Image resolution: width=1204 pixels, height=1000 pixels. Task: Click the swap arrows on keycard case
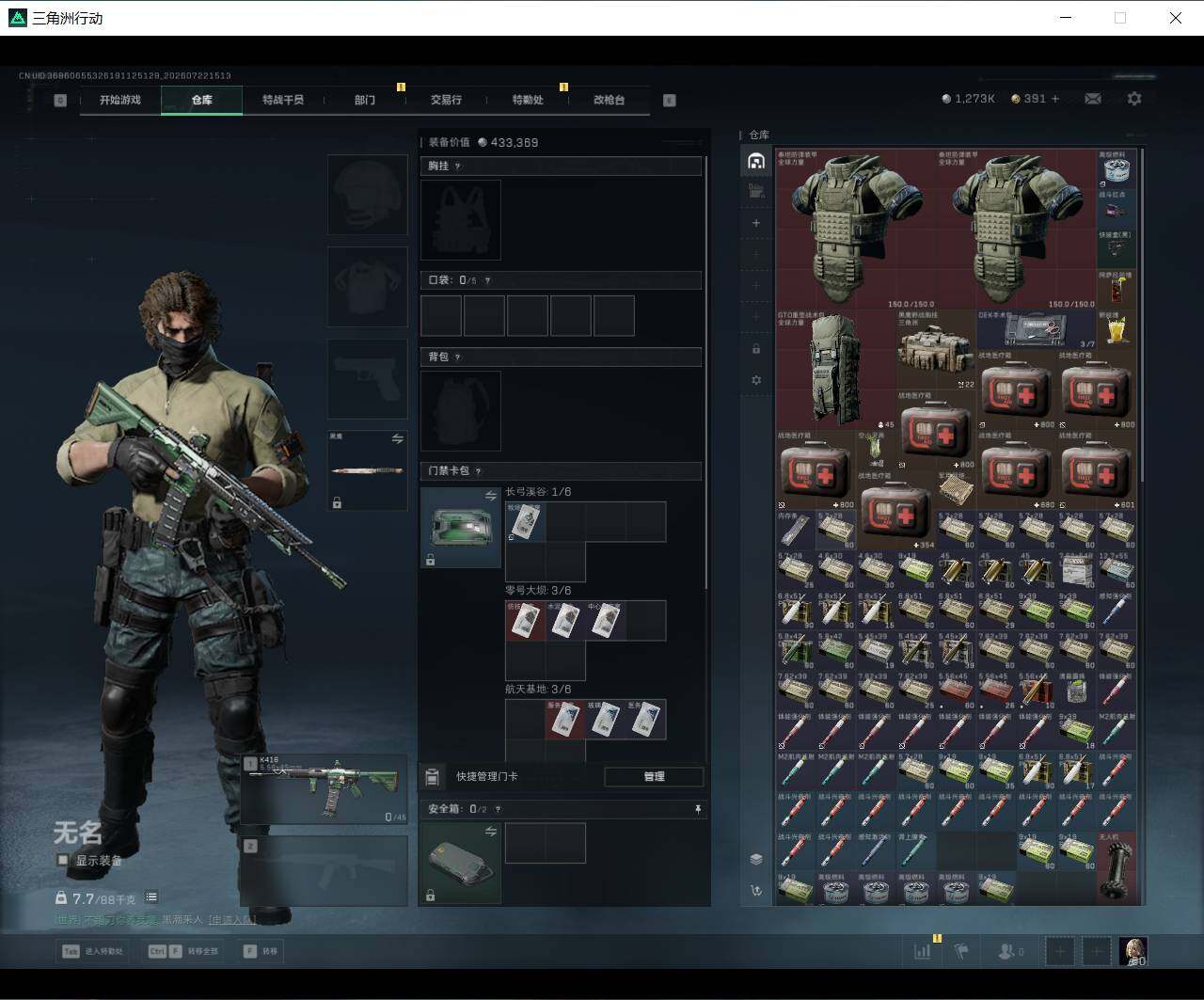pos(490,496)
